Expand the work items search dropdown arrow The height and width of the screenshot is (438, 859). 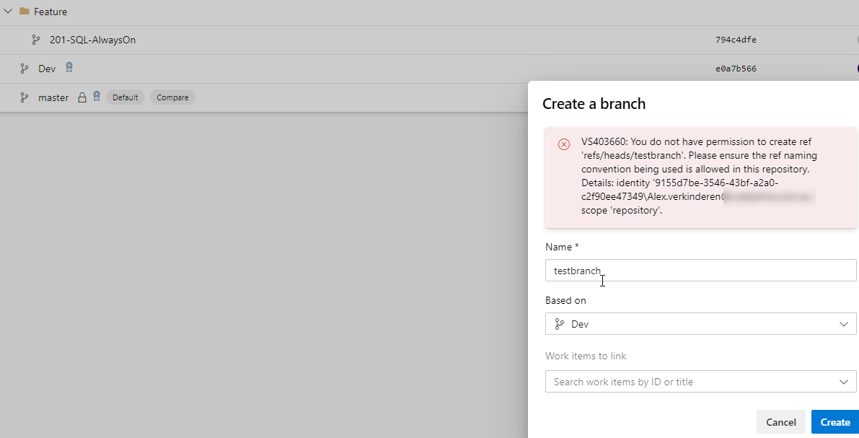[x=843, y=382]
